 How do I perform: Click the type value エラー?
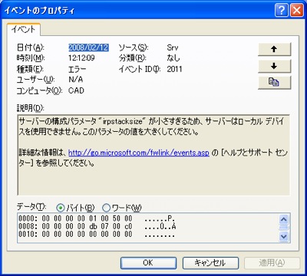pos(78,69)
